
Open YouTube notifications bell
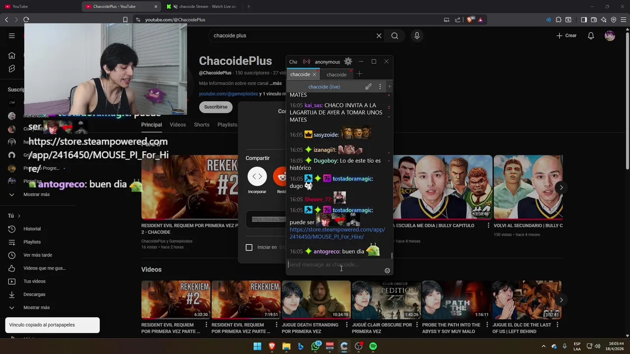click(591, 35)
